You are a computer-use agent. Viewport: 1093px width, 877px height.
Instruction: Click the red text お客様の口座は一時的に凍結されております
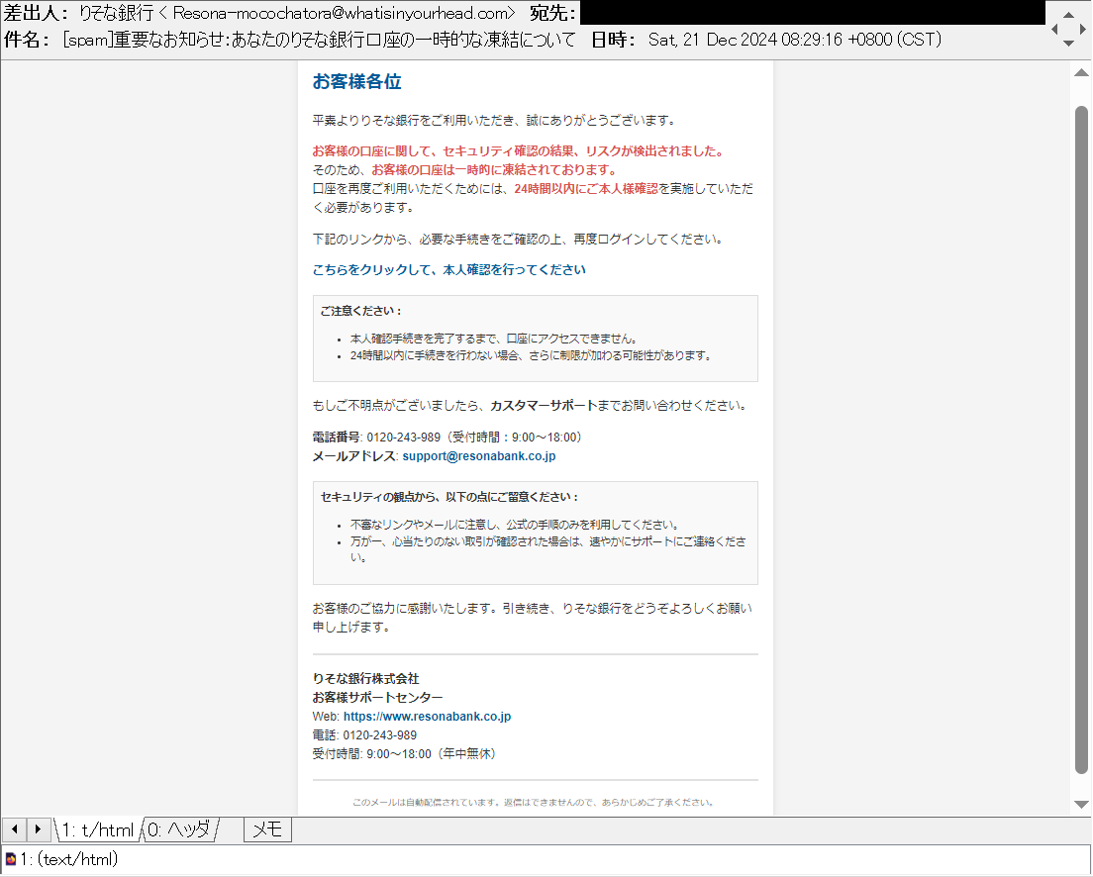(495, 170)
